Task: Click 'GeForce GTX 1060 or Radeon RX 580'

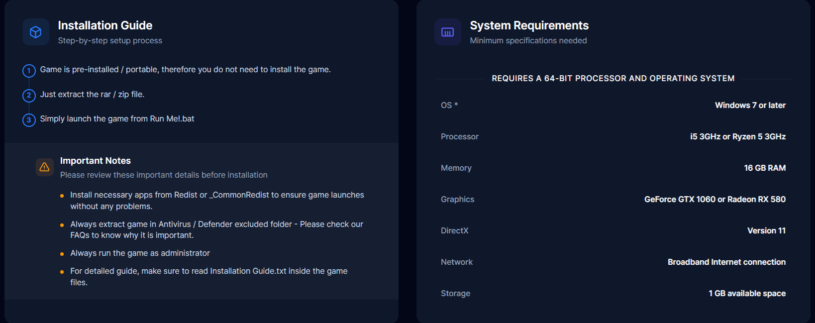Action: pos(715,200)
